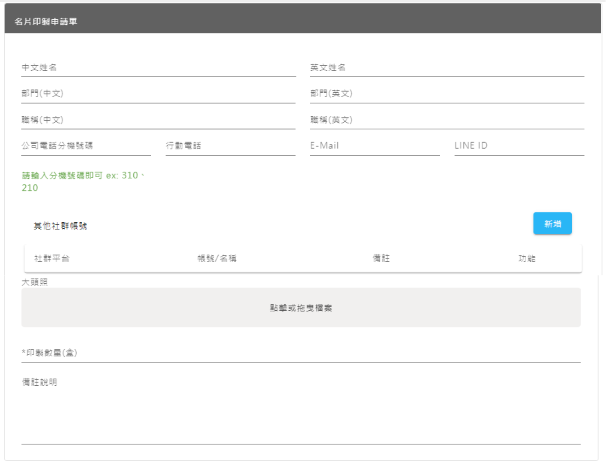This screenshot has width=606, height=469.
Task: Click the 功能 column header
Action: coord(527,258)
